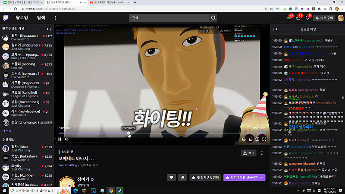Collapse the followed channels sidebar
345x194 pixels.
49,29
